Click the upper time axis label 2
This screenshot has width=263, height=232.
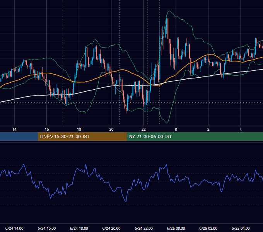(208, 130)
